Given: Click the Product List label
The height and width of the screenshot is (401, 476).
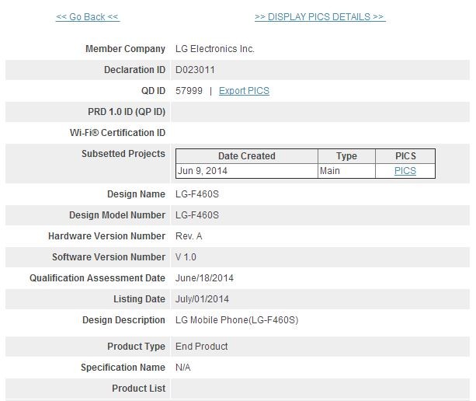Looking at the screenshot, I should tap(139, 389).
